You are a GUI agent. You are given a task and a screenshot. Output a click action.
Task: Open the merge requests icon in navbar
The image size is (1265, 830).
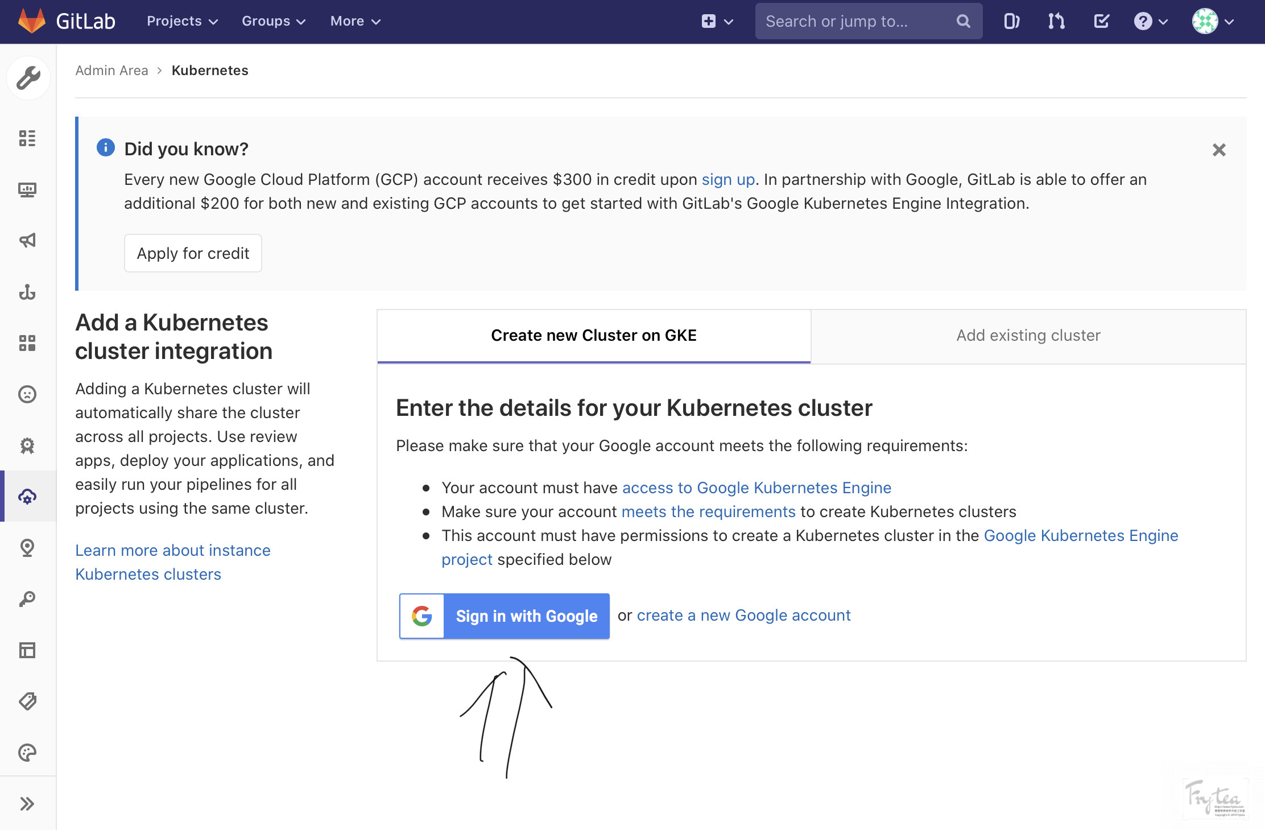tap(1056, 22)
